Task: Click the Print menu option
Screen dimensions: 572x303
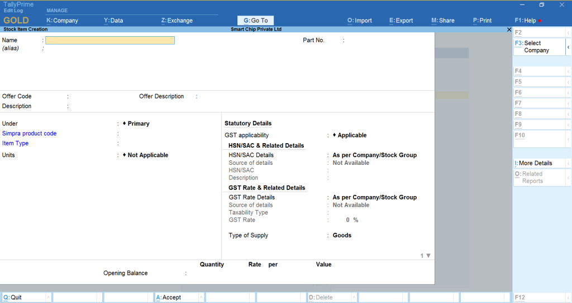Action: click(x=482, y=21)
